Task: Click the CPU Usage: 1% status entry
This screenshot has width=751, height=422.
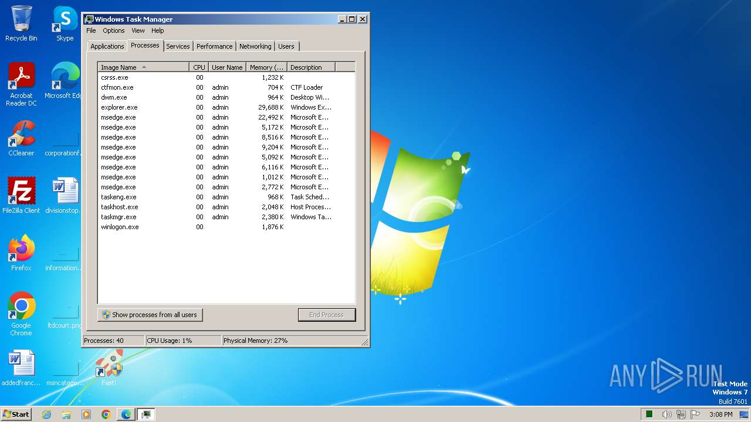Action: point(184,341)
